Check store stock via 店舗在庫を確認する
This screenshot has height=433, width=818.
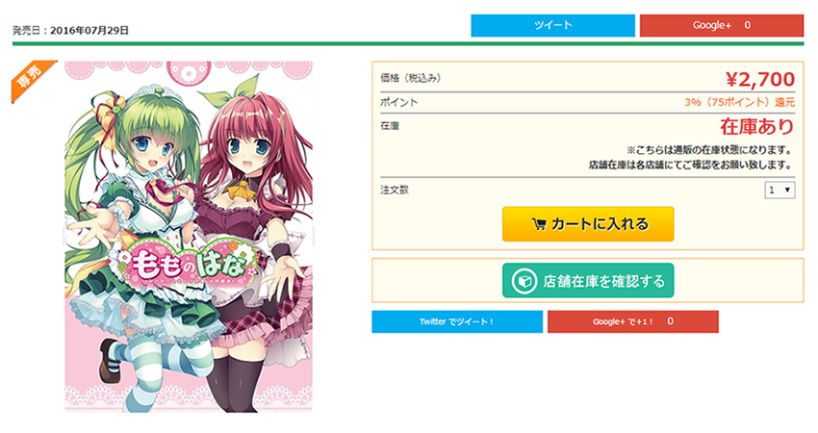point(588,281)
